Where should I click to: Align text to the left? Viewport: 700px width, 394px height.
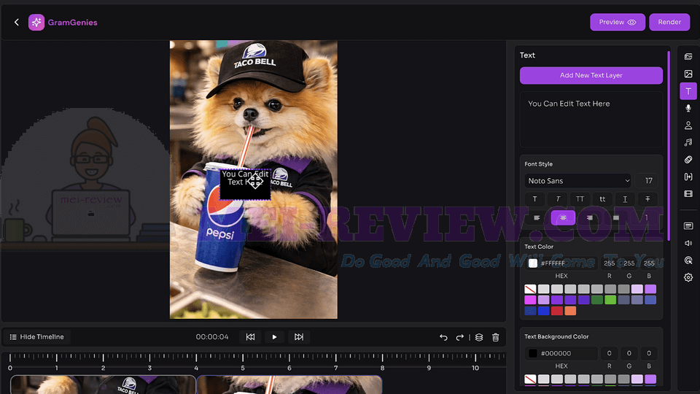coord(537,217)
